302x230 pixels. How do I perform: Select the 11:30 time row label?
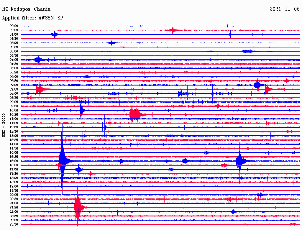click(14, 123)
